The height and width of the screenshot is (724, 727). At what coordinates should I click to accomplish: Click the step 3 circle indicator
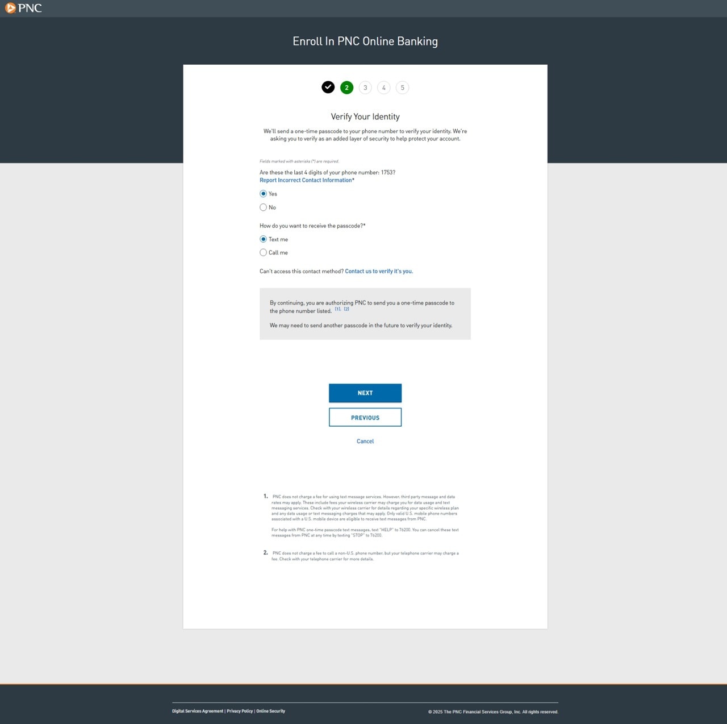click(365, 88)
